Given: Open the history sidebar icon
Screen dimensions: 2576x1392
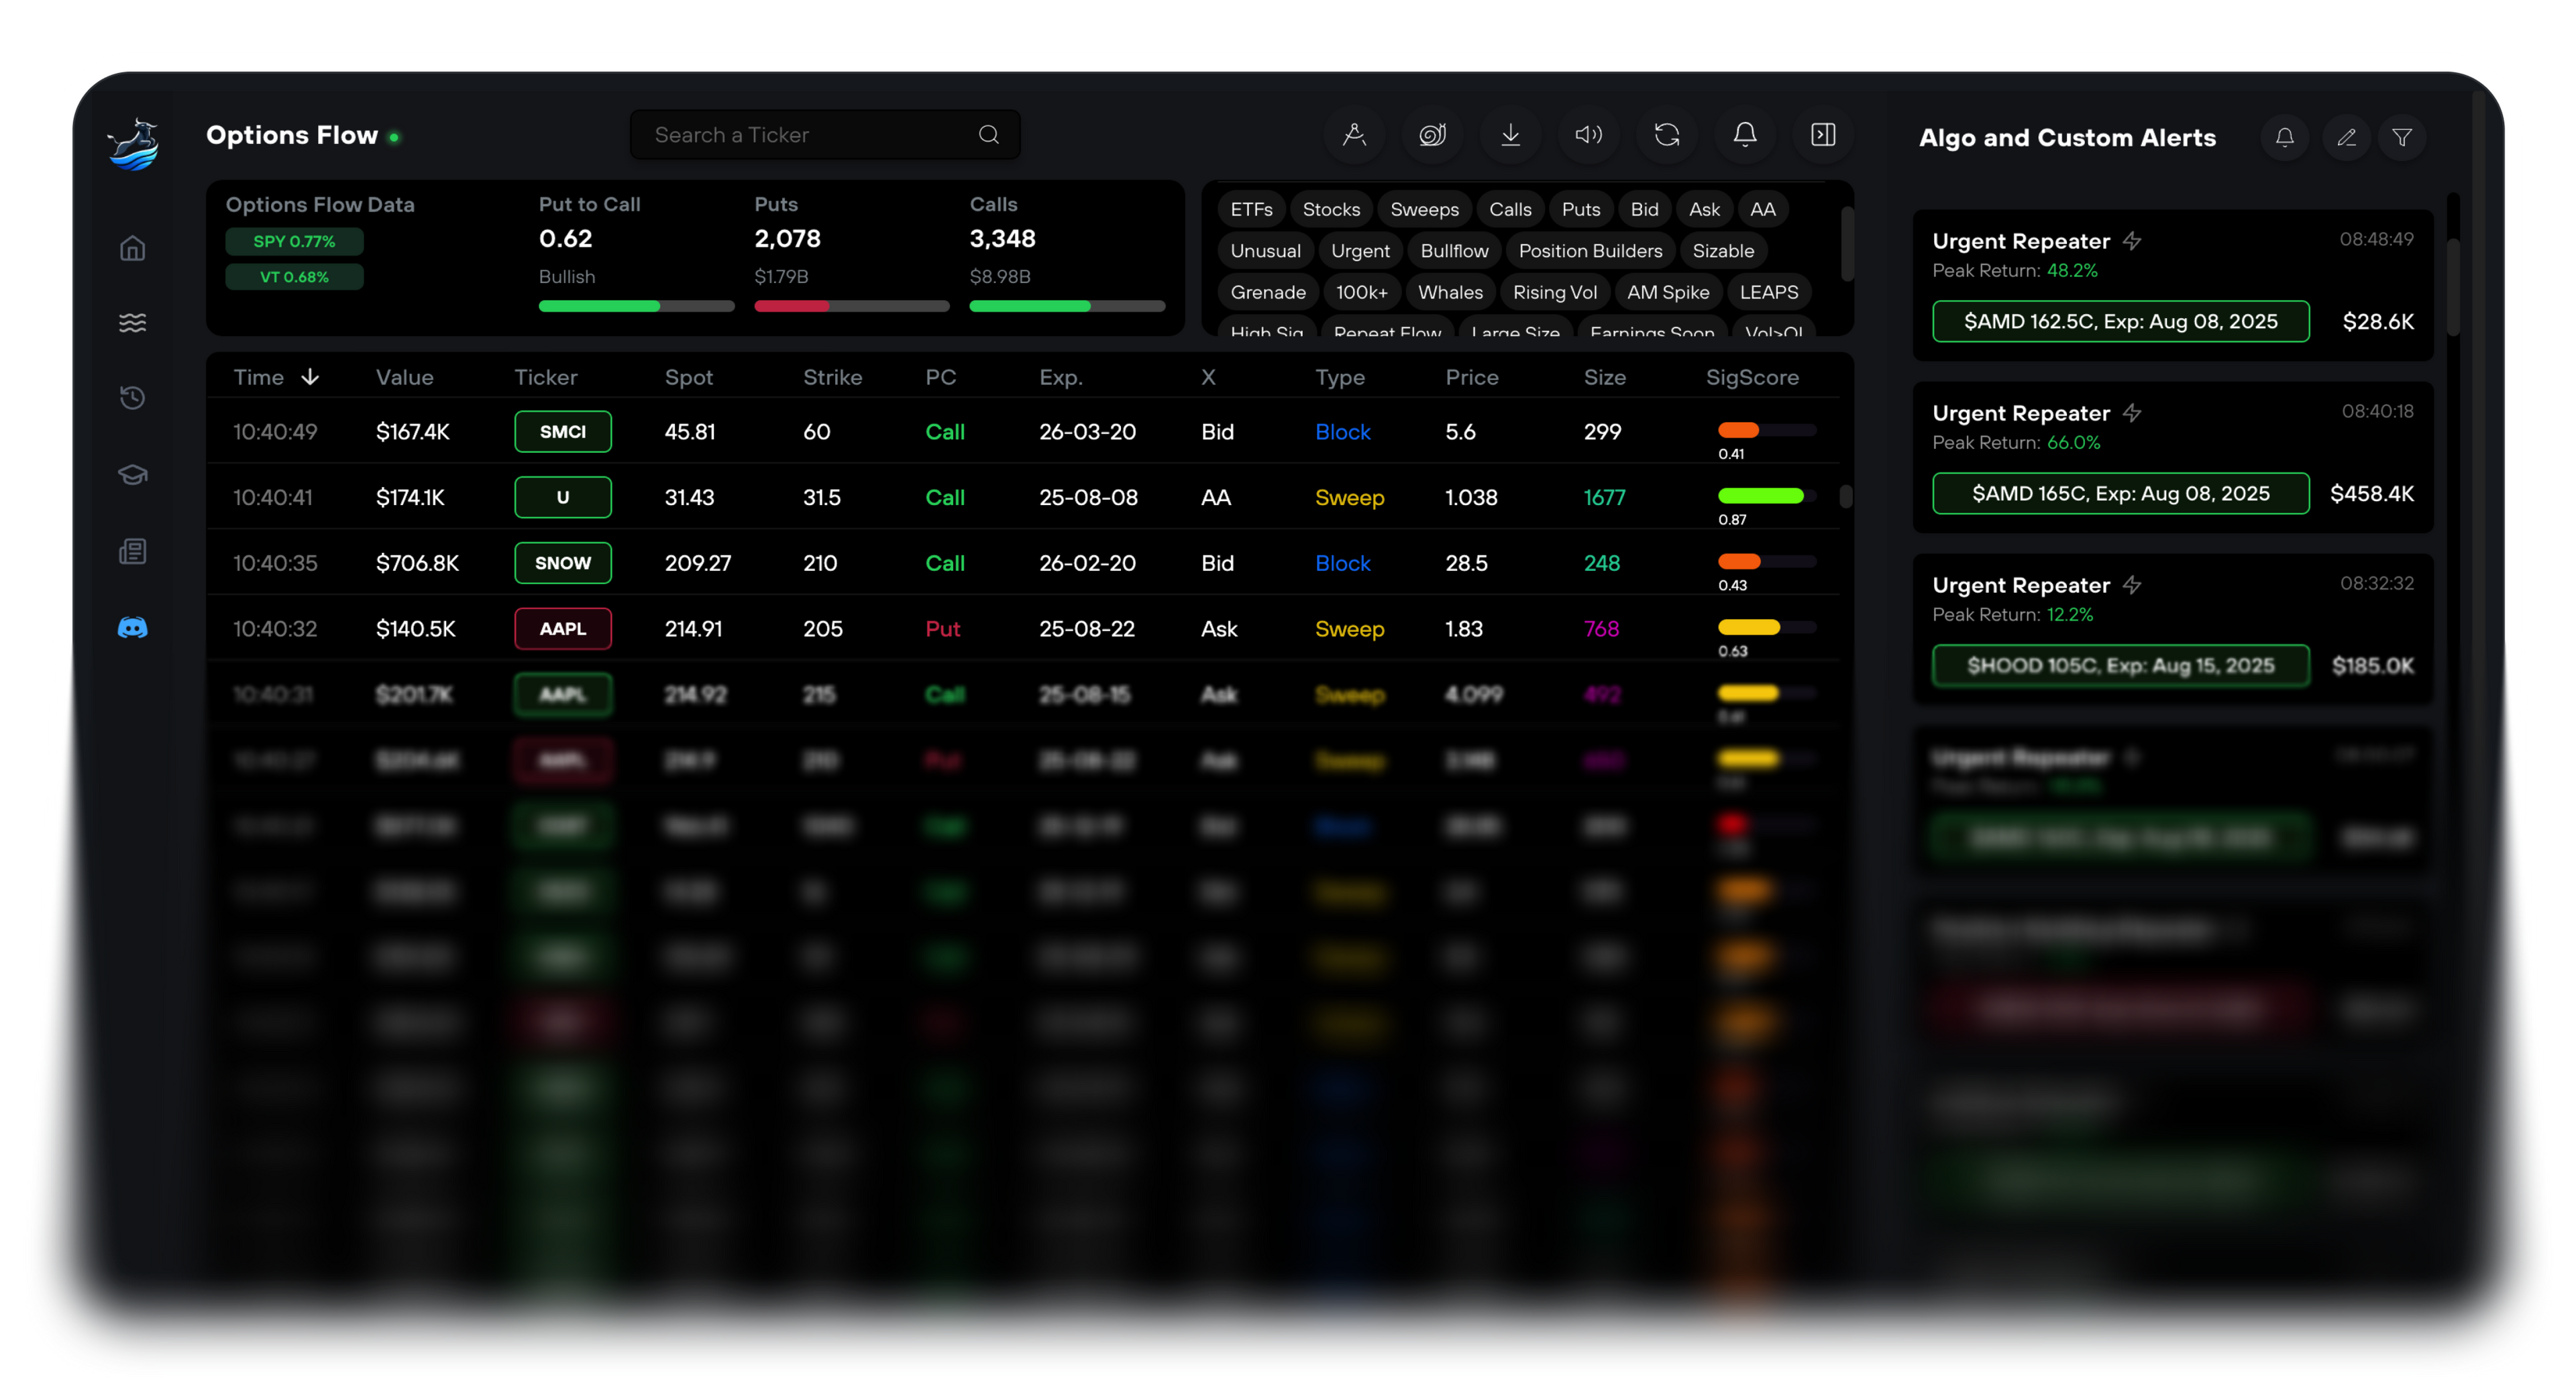Looking at the screenshot, I should click(133, 398).
